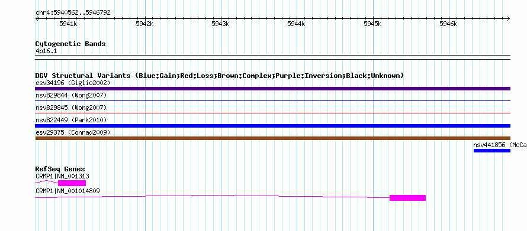Click the esv34196 (Giglio2002) purple inversion bar
The image size is (527, 231).
[x=272, y=89]
